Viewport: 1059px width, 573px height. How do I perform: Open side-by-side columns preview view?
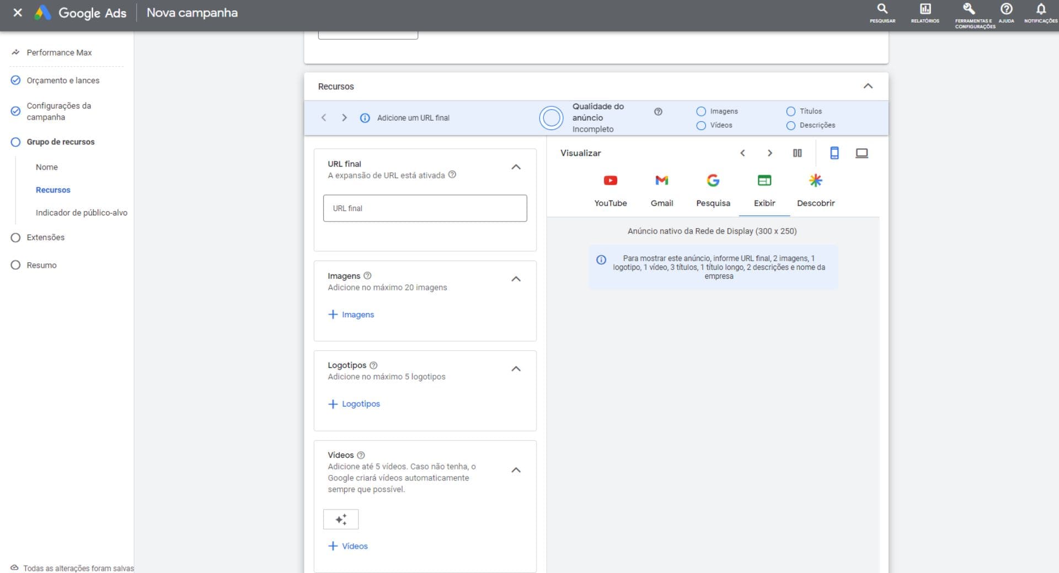click(797, 153)
